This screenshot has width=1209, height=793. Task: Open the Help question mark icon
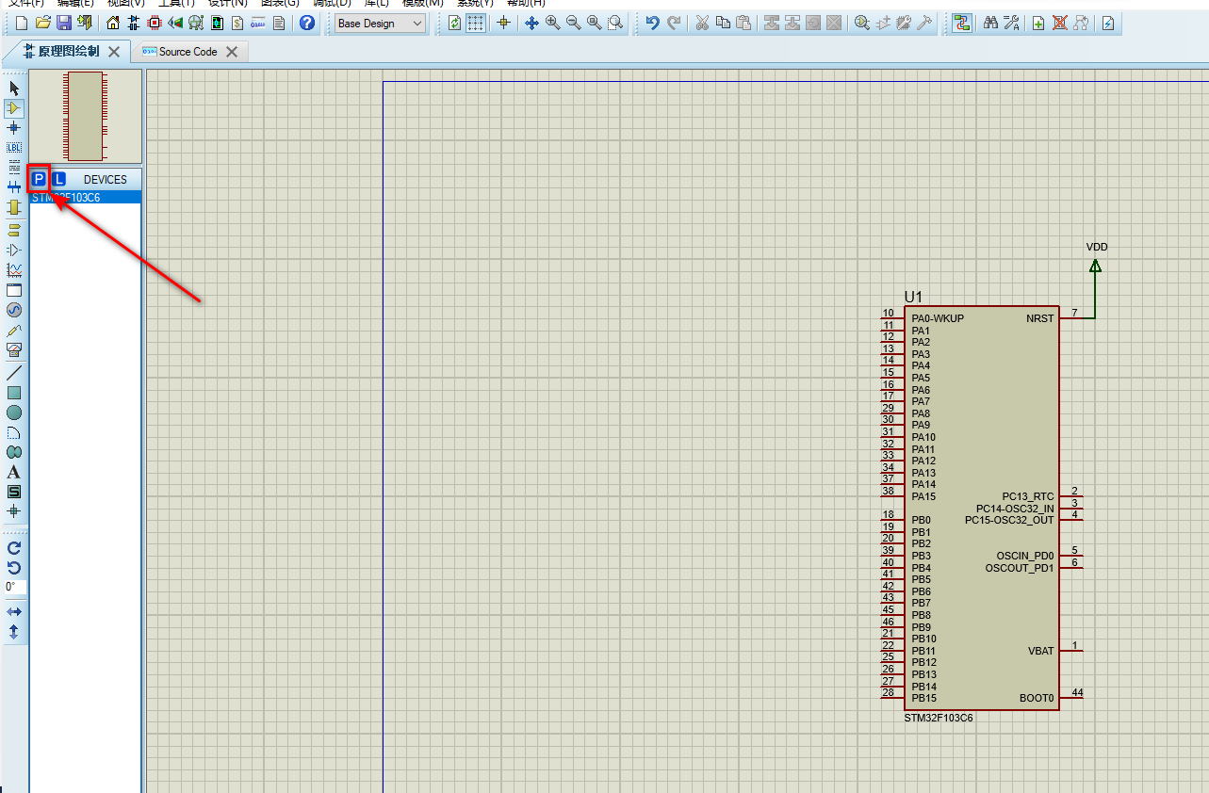(307, 23)
